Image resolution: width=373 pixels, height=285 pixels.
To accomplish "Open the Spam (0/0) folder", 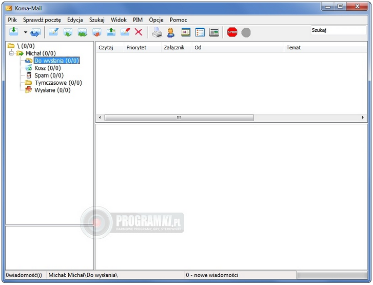I will pyautogui.click(x=49, y=75).
